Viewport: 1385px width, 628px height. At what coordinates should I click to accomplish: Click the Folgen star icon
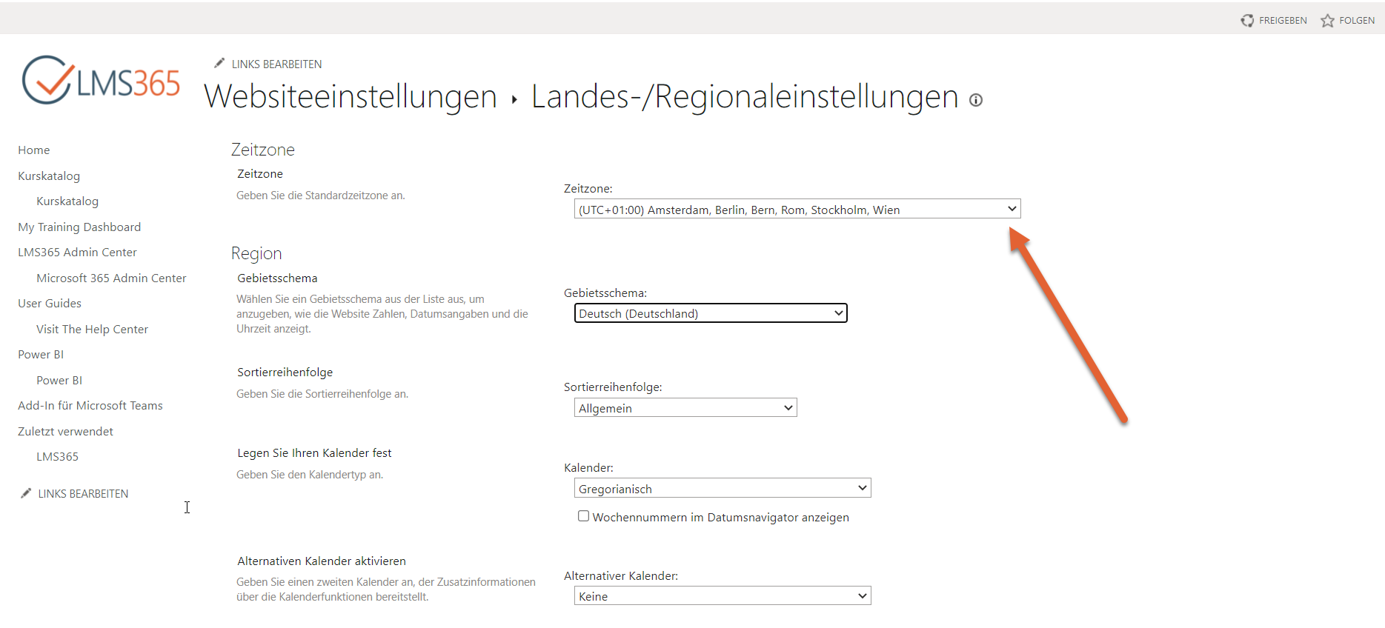tap(1327, 21)
